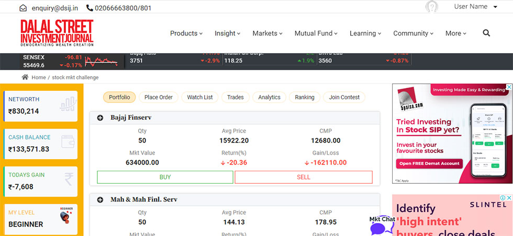
Task: Switch to the Join Contest tab
Action: 344,97
